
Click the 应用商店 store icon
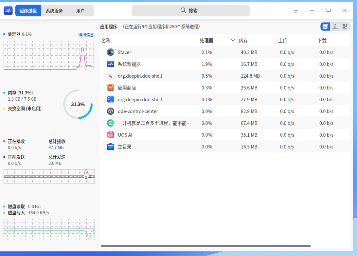tap(111, 88)
